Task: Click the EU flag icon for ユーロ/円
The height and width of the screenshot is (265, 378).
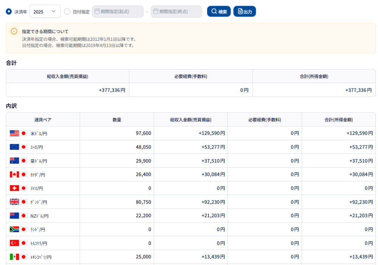Action: point(14,147)
